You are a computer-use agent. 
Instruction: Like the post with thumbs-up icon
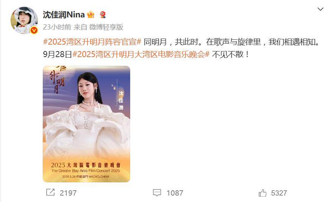click(263, 193)
